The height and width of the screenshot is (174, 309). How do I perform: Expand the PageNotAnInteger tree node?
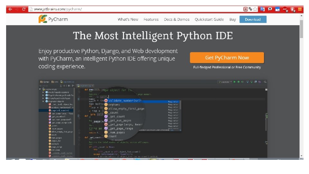43,95
